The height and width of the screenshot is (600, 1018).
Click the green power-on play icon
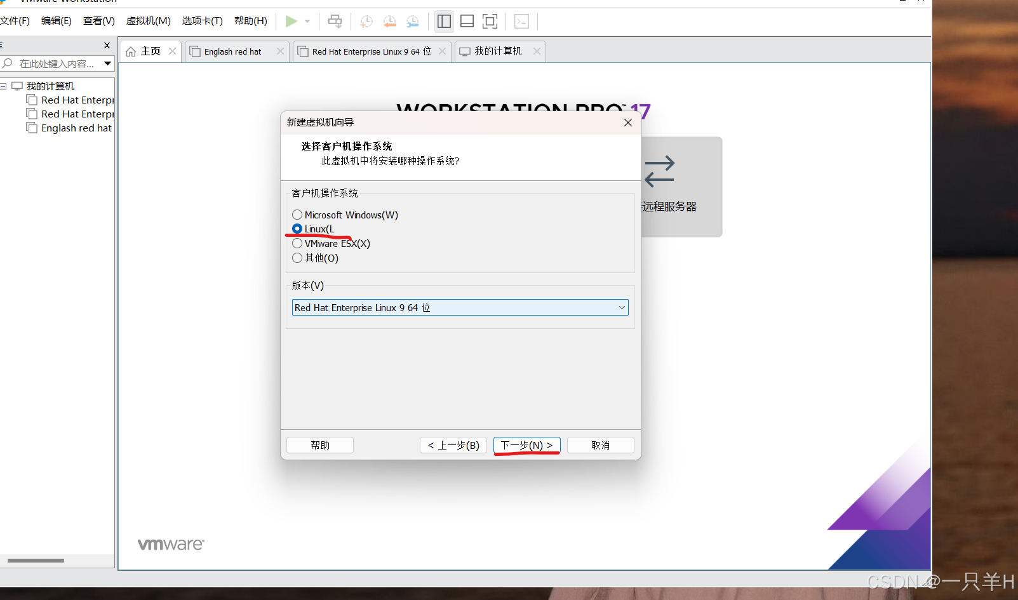click(x=291, y=22)
